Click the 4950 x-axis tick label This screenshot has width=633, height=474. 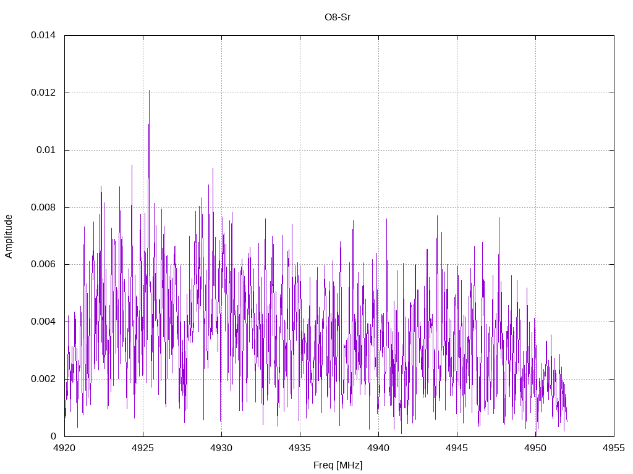coord(535,448)
